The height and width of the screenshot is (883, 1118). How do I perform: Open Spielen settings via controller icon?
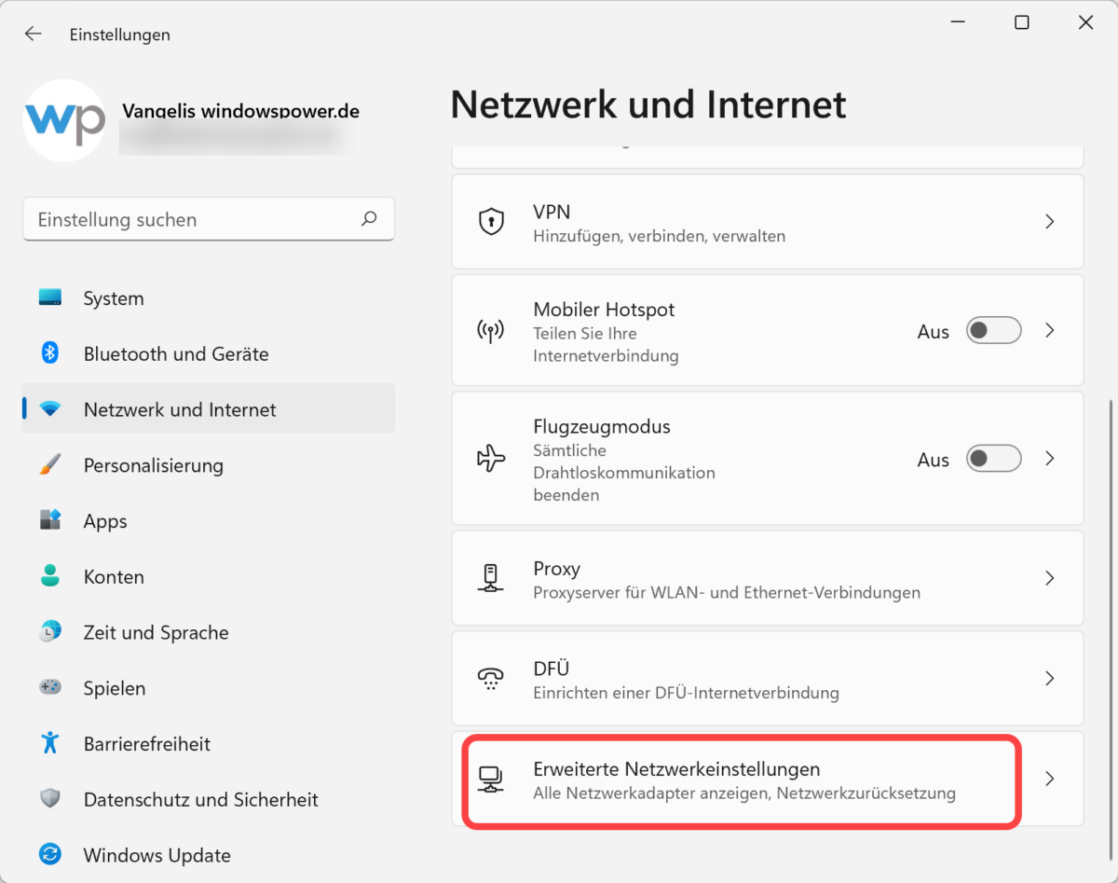pyautogui.click(x=48, y=688)
